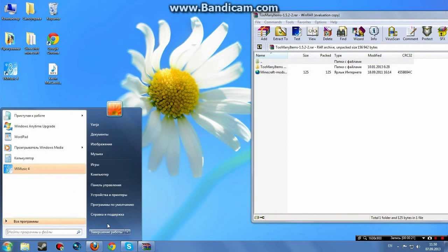
Task: Open the Help menu in WinRAR
Action: coord(334,22)
